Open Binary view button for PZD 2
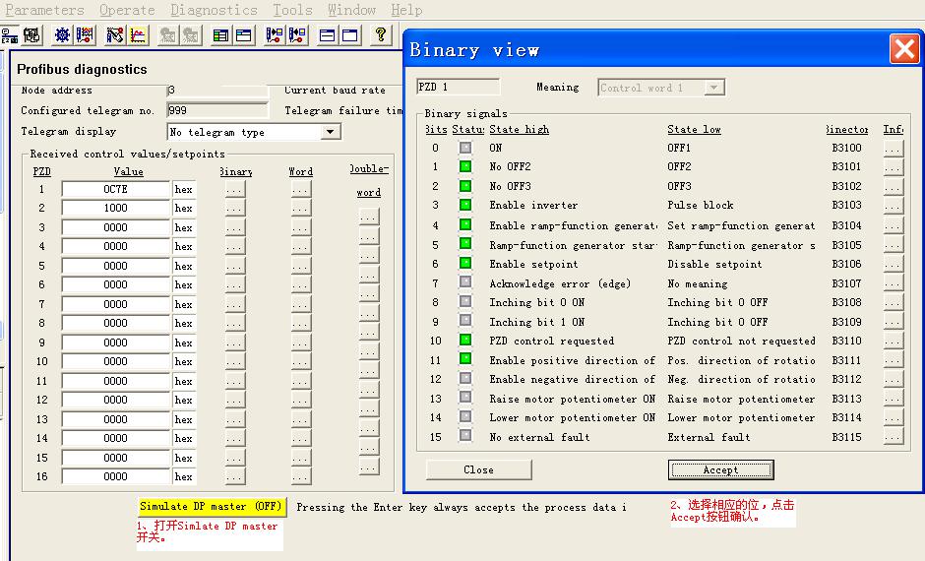The width and height of the screenshot is (925, 561). 234,209
